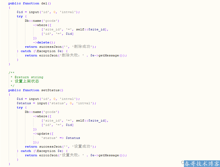Click the site_id condition line inside del()
220x167 pixels.
[x=75, y=29]
